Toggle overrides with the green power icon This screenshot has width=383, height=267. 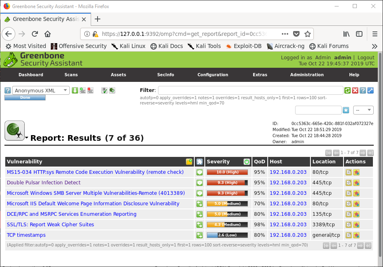(x=247, y=162)
